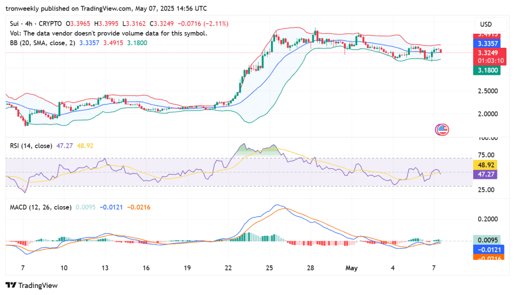Click the purple RSI label 47.27
515x295 pixels.
[x=485, y=174]
